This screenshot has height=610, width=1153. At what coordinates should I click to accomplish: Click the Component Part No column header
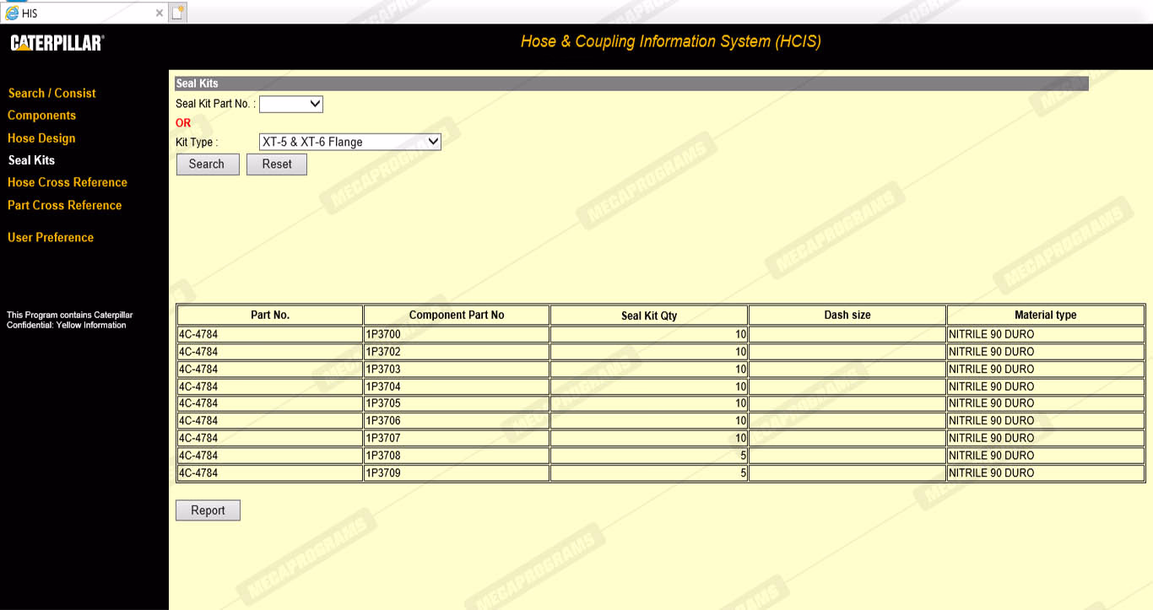[456, 315]
